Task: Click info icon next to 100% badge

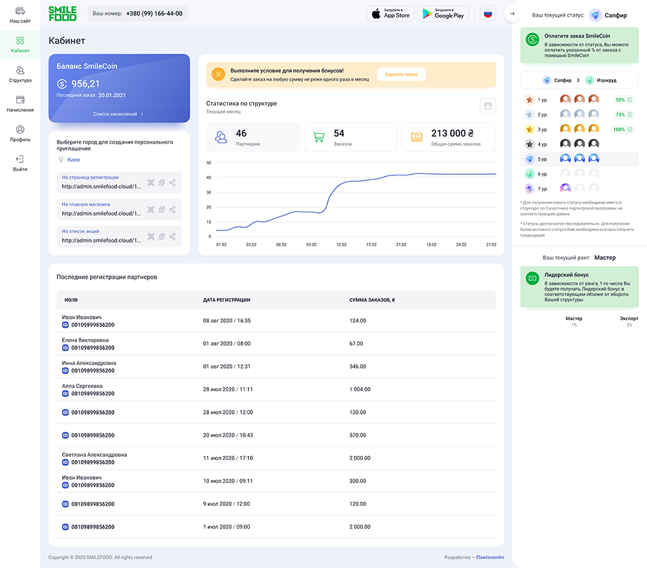Action: tap(630, 129)
